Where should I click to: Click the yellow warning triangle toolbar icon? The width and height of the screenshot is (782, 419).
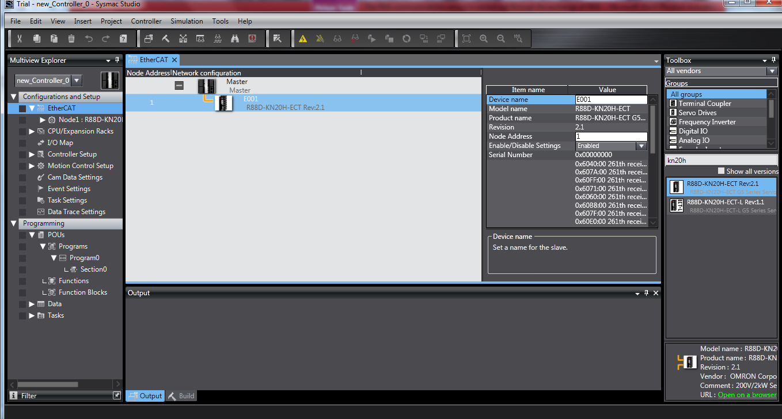[303, 39]
